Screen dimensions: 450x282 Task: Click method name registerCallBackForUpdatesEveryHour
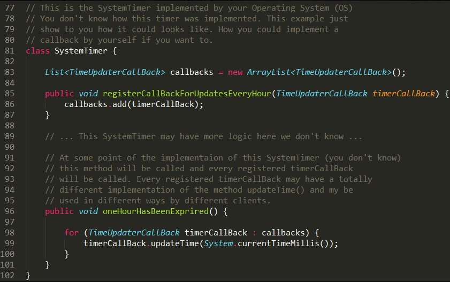[x=187, y=94]
